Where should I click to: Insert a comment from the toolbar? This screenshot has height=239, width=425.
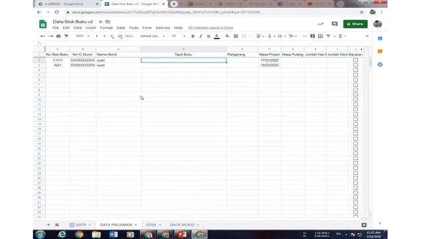[x=313, y=36]
